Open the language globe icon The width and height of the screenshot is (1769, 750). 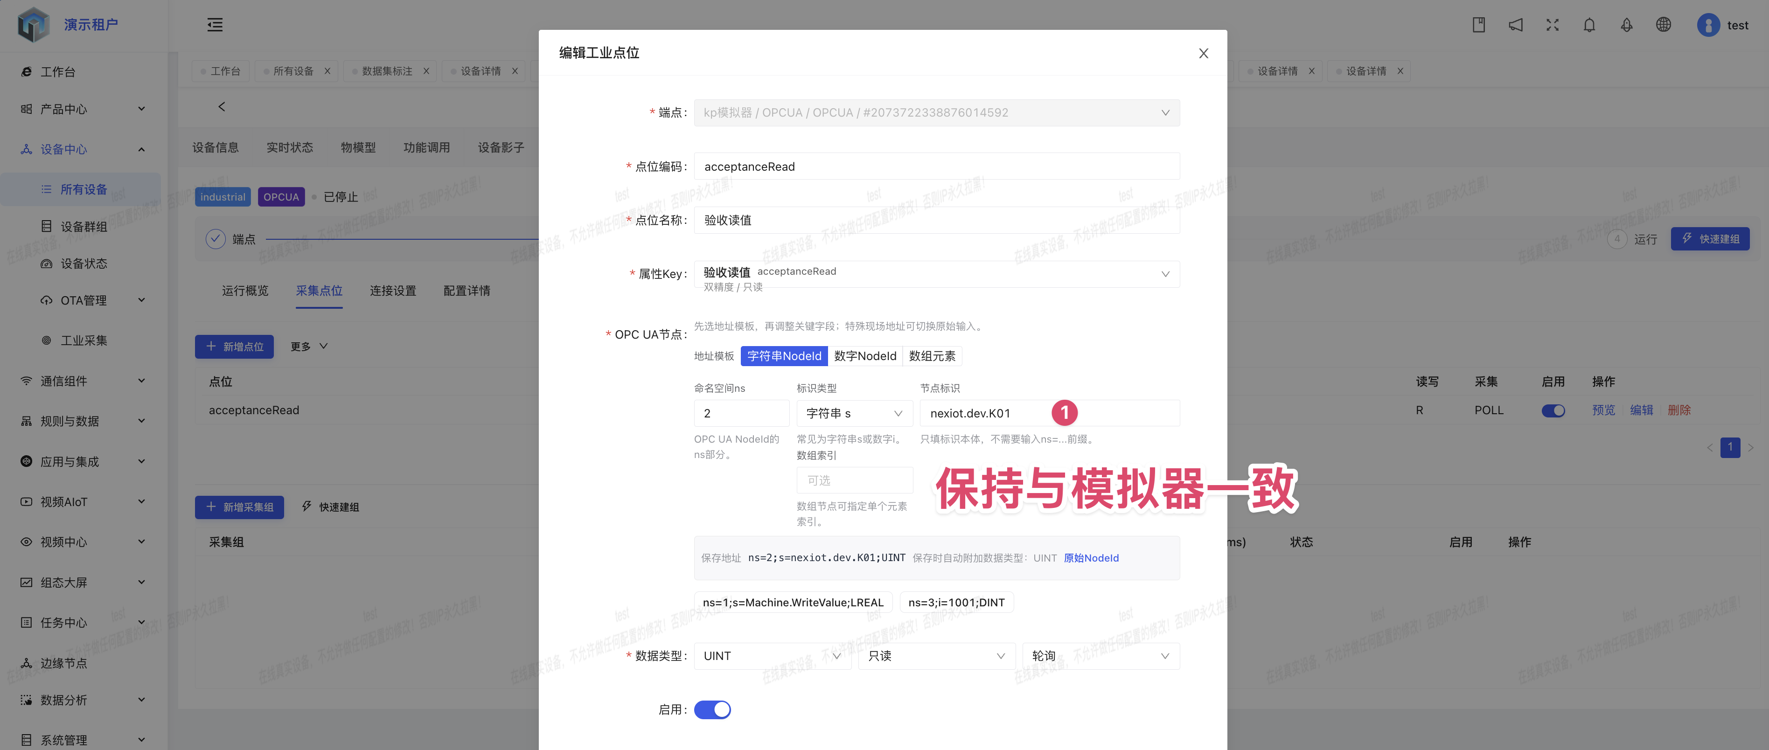pos(1663,25)
